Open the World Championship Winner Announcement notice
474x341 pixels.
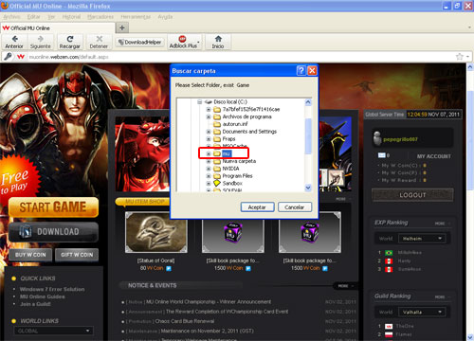coord(209,302)
